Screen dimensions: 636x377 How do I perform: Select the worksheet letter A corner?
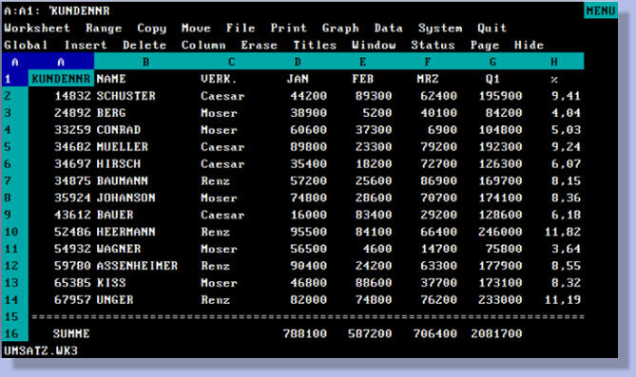click(x=15, y=62)
